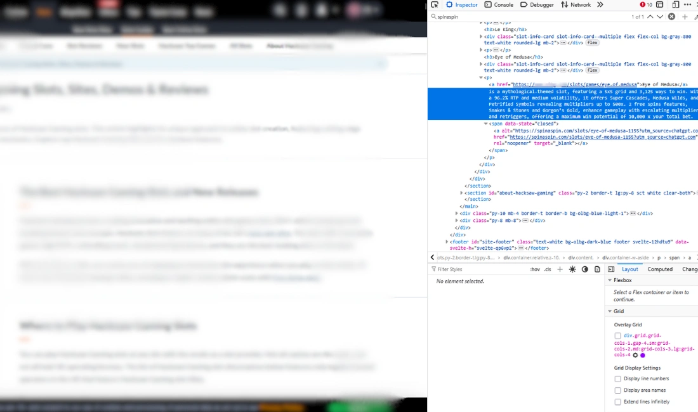Enable Extend lines infinitely

pyautogui.click(x=618, y=401)
